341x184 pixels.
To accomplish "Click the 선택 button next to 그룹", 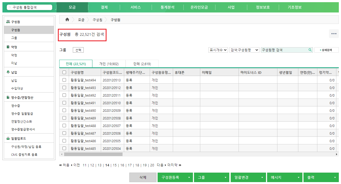I will click(x=78, y=50).
